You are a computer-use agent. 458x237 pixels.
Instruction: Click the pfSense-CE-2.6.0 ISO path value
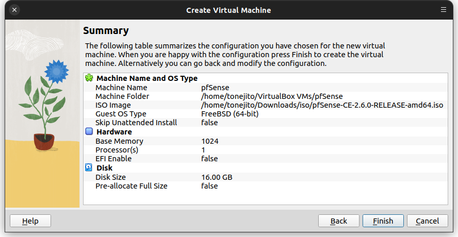pyautogui.click(x=322, y=105)
